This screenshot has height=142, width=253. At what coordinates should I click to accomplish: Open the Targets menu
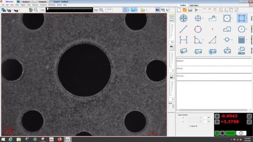pyautogui.click(x=23, y=5)
